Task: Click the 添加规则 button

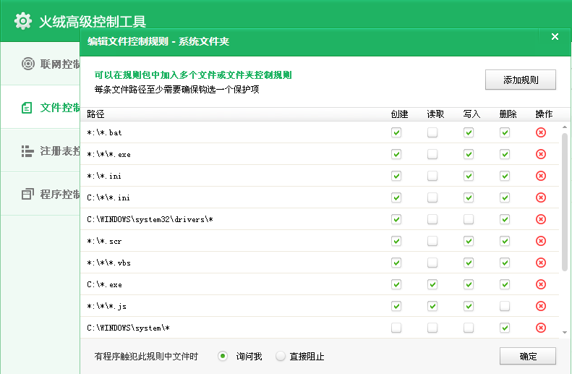Action: [x=521, y=80]
